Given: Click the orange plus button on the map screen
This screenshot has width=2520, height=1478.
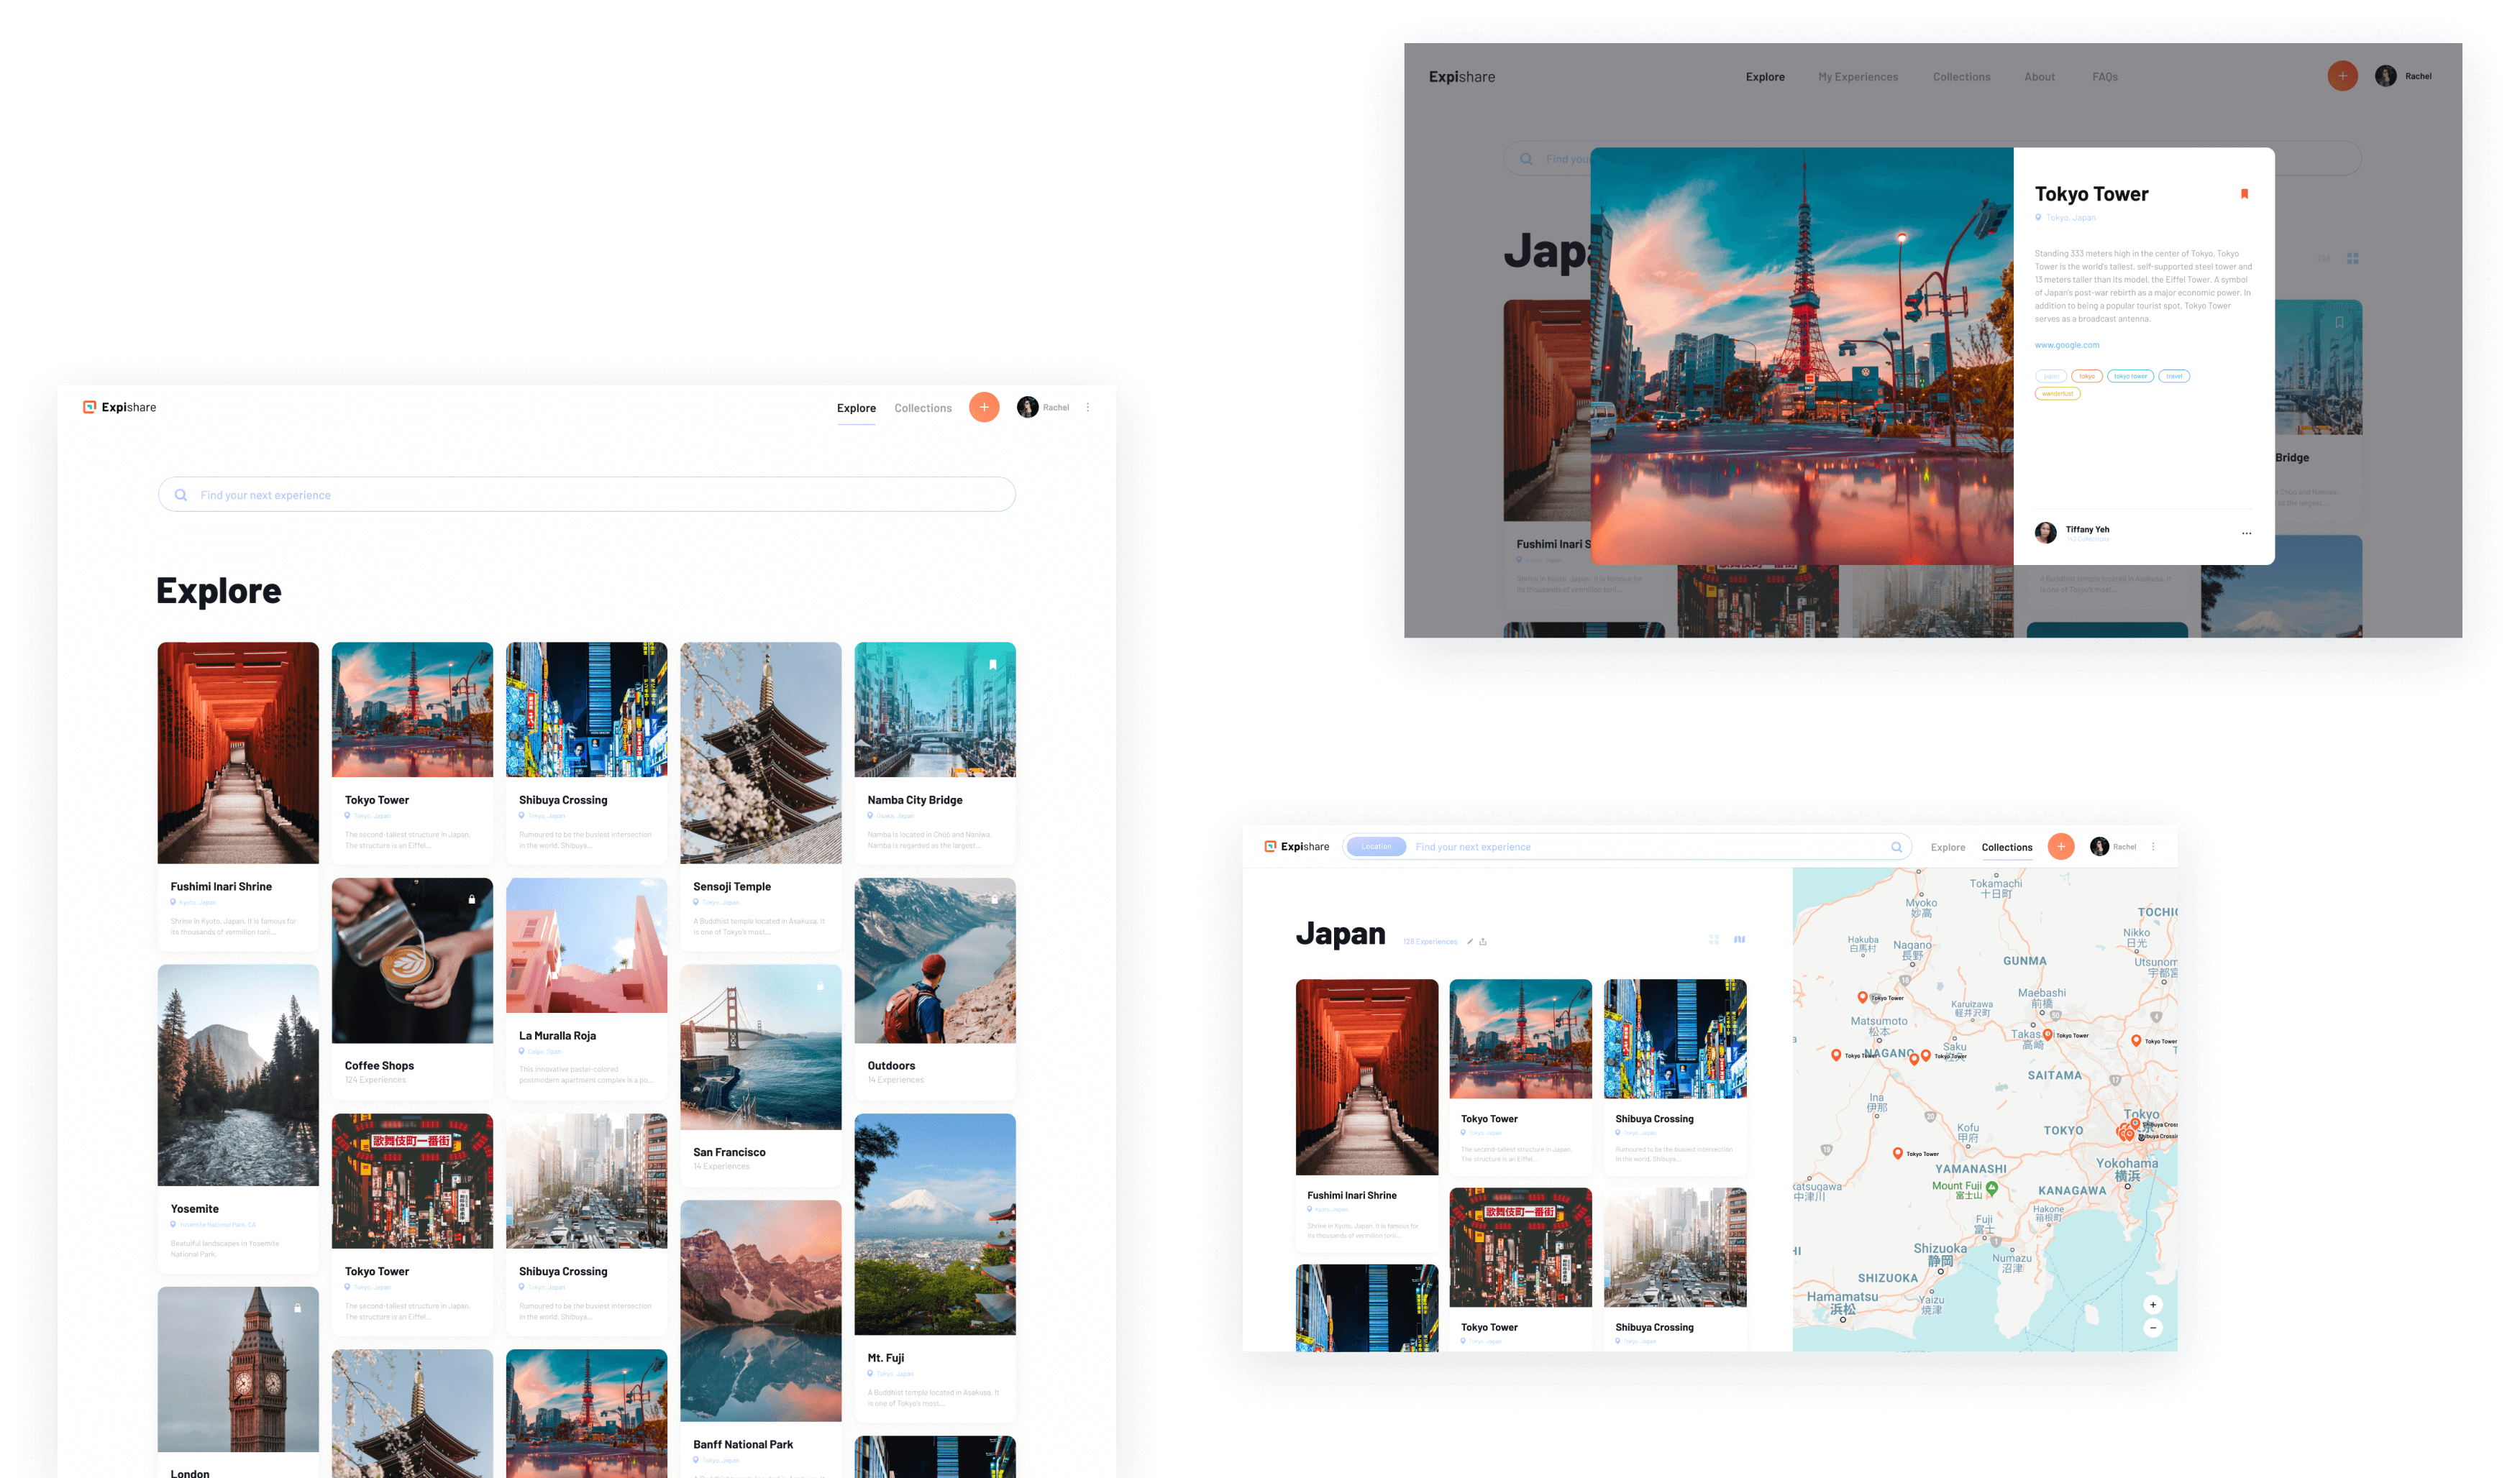Looking at the screenshot, I should click(x=2061, y=846).
